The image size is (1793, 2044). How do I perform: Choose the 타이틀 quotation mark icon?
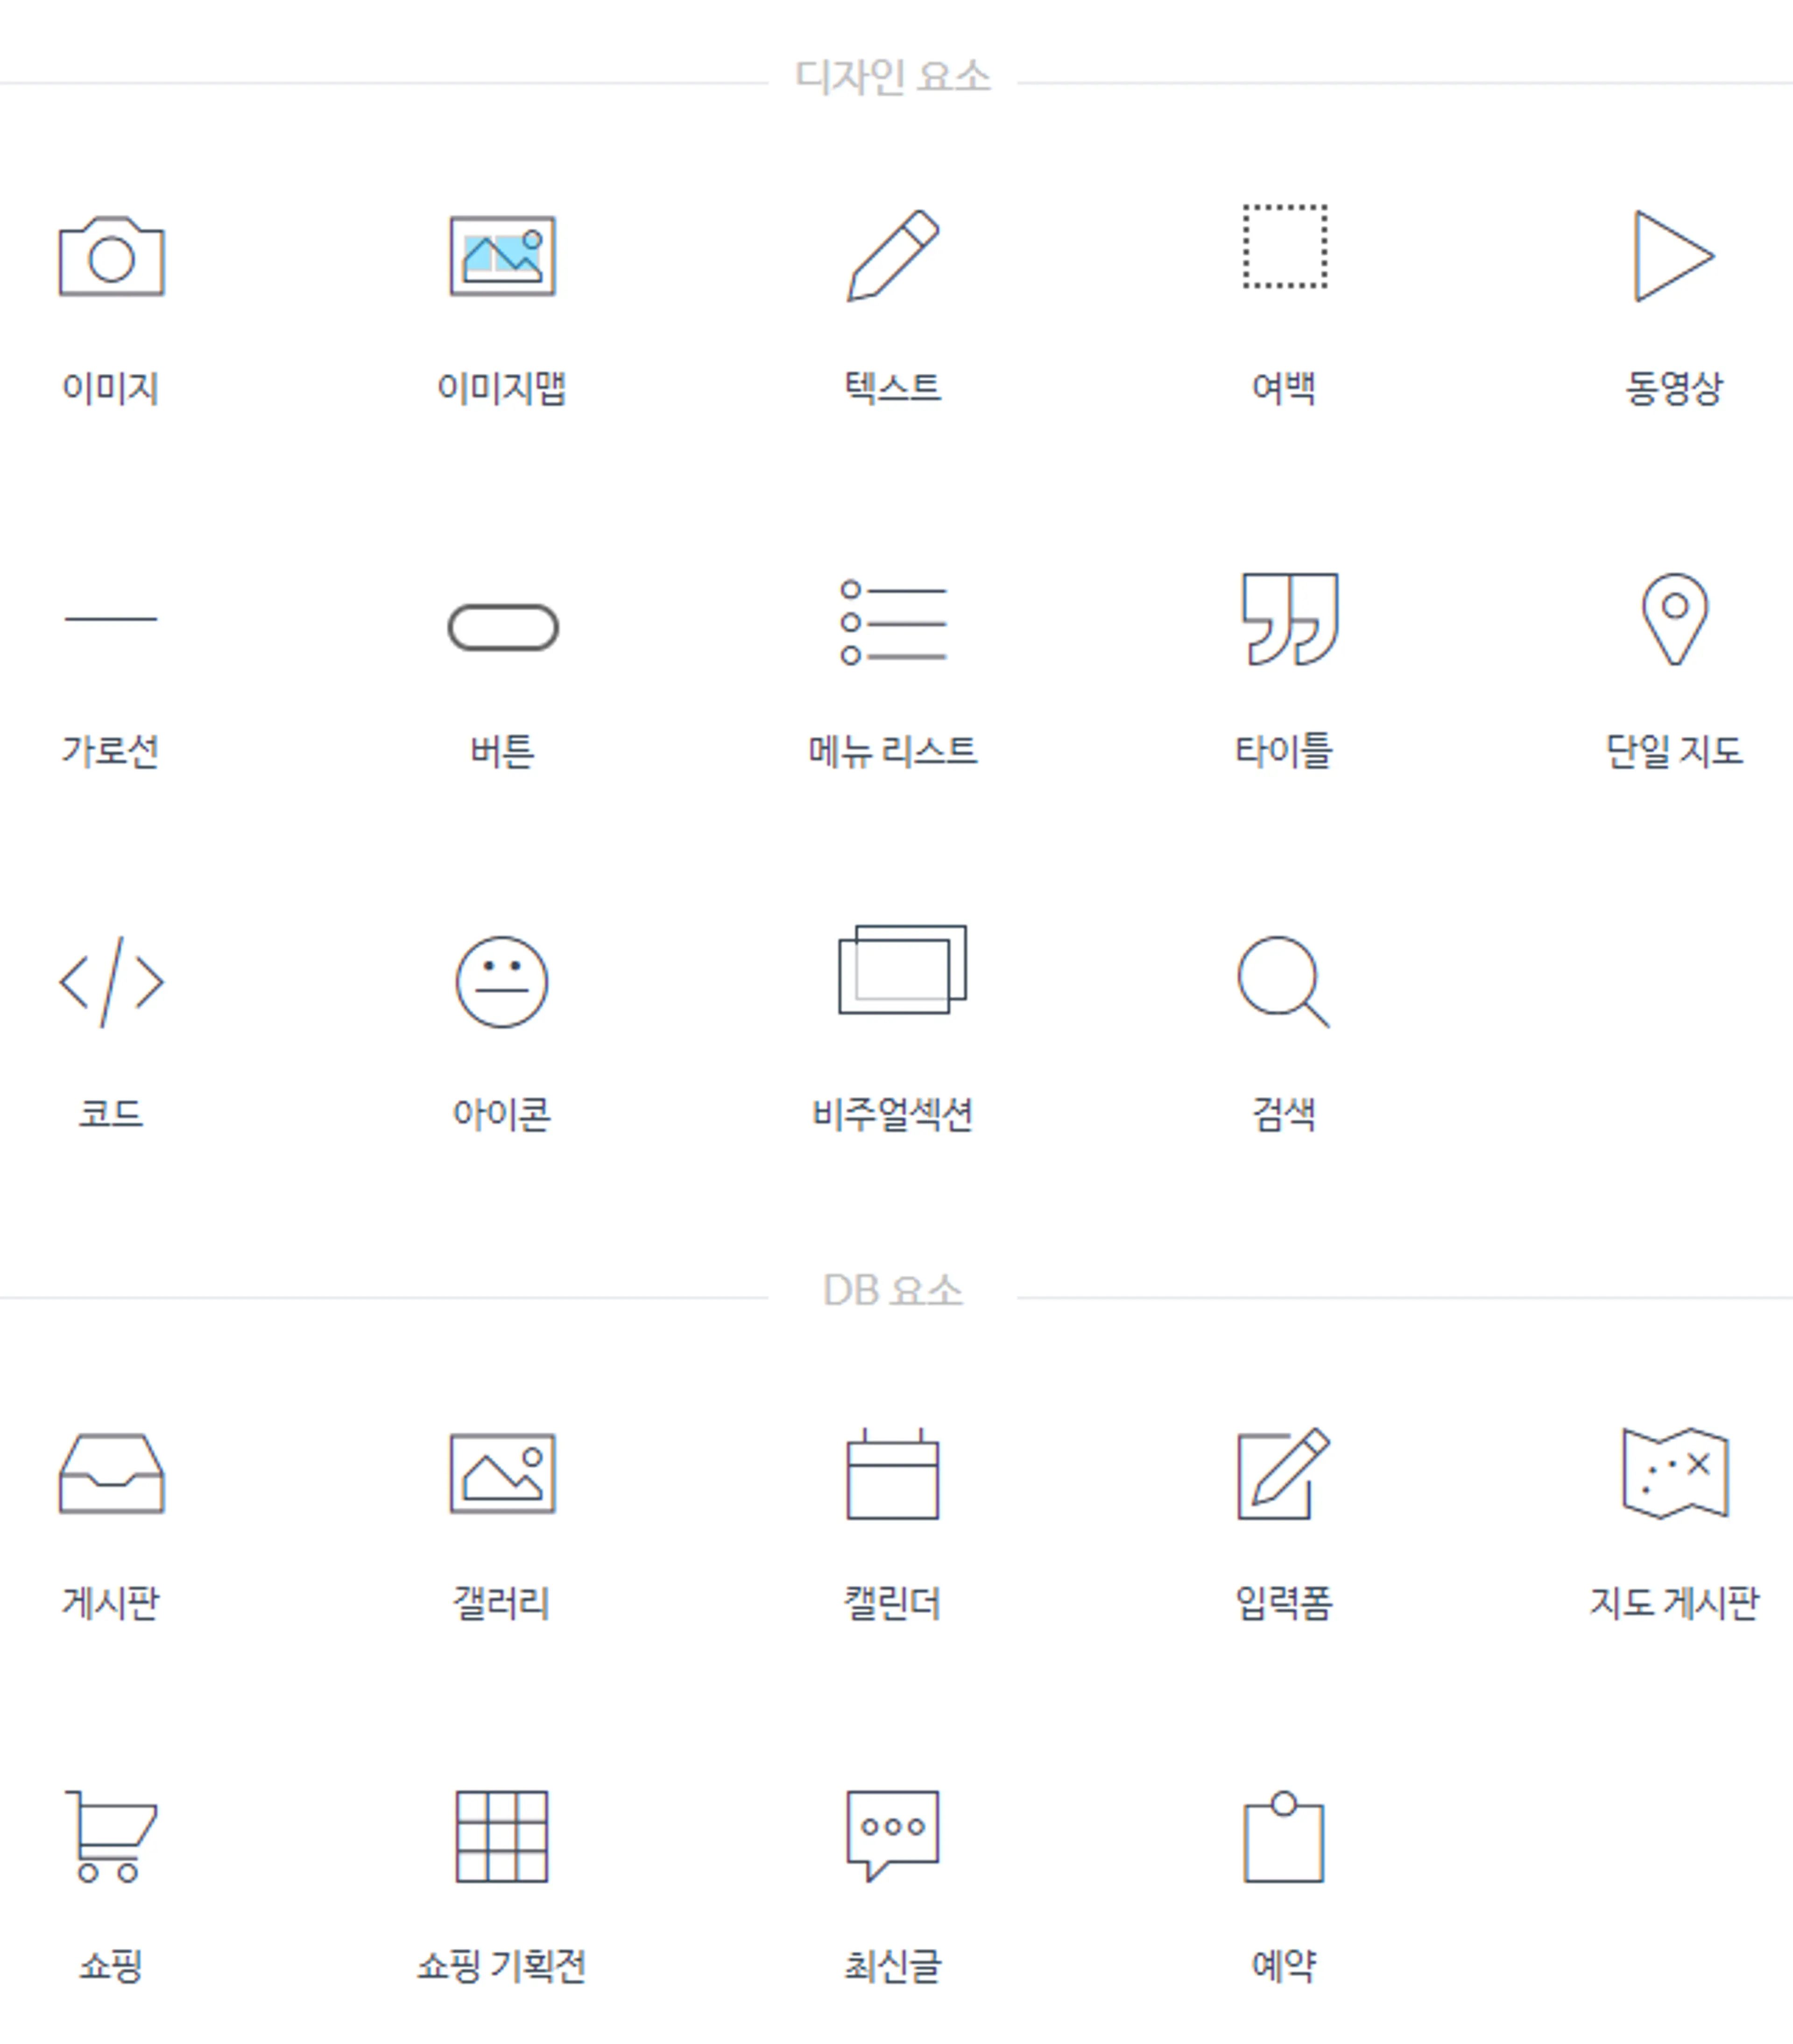point(1289,619)
